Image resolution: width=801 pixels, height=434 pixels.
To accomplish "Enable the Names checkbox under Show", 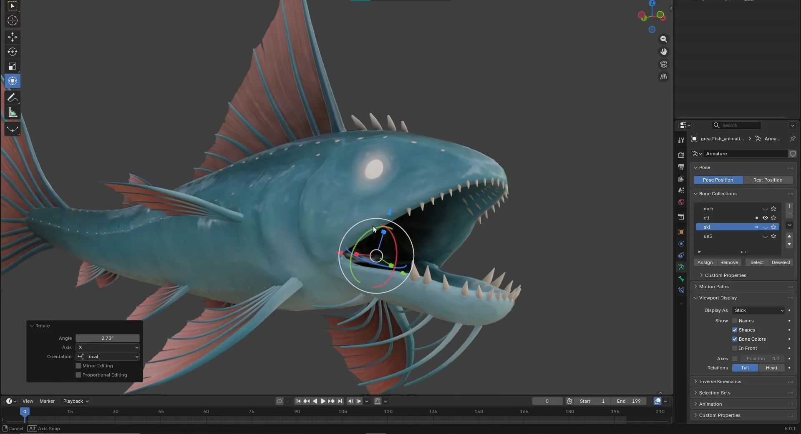I will (735, 321).
